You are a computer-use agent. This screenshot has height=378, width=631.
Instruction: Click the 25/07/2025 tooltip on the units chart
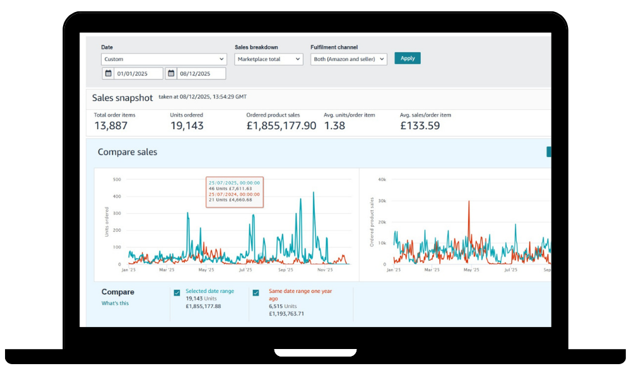pos(234,192)
